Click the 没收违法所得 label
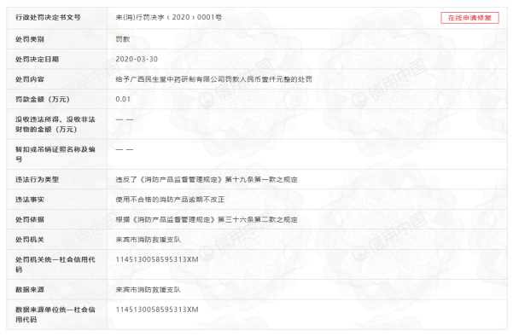513x336 pixels. [55, 125]
